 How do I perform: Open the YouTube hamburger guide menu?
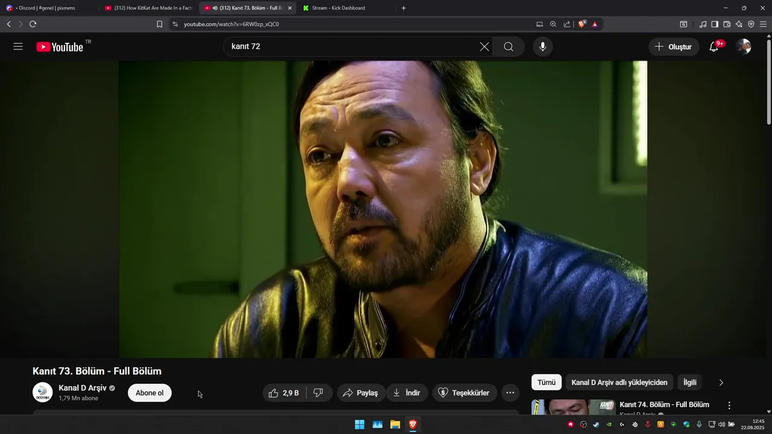[x=18, y=46]
